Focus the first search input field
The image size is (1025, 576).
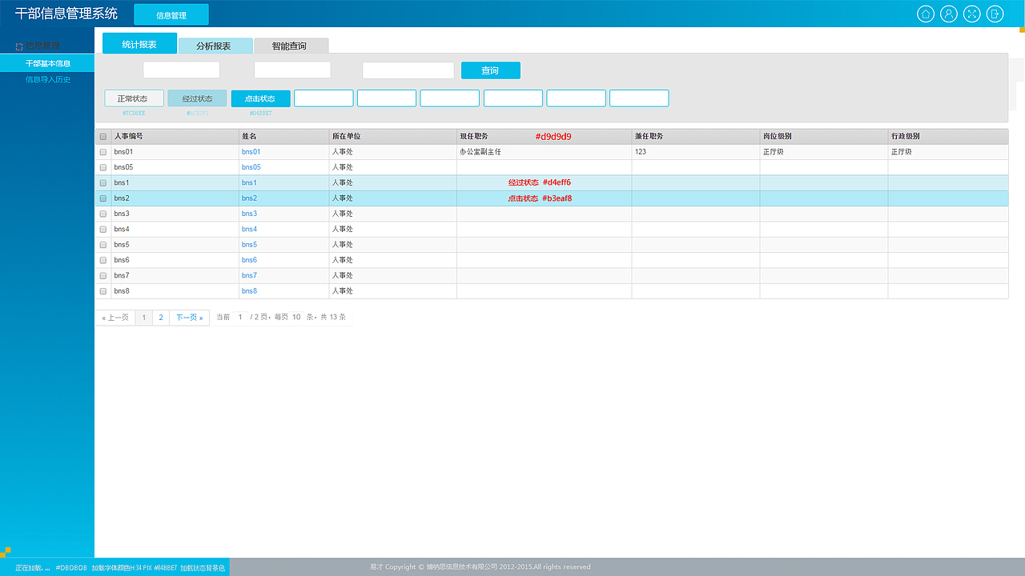(x=181, y=70)
